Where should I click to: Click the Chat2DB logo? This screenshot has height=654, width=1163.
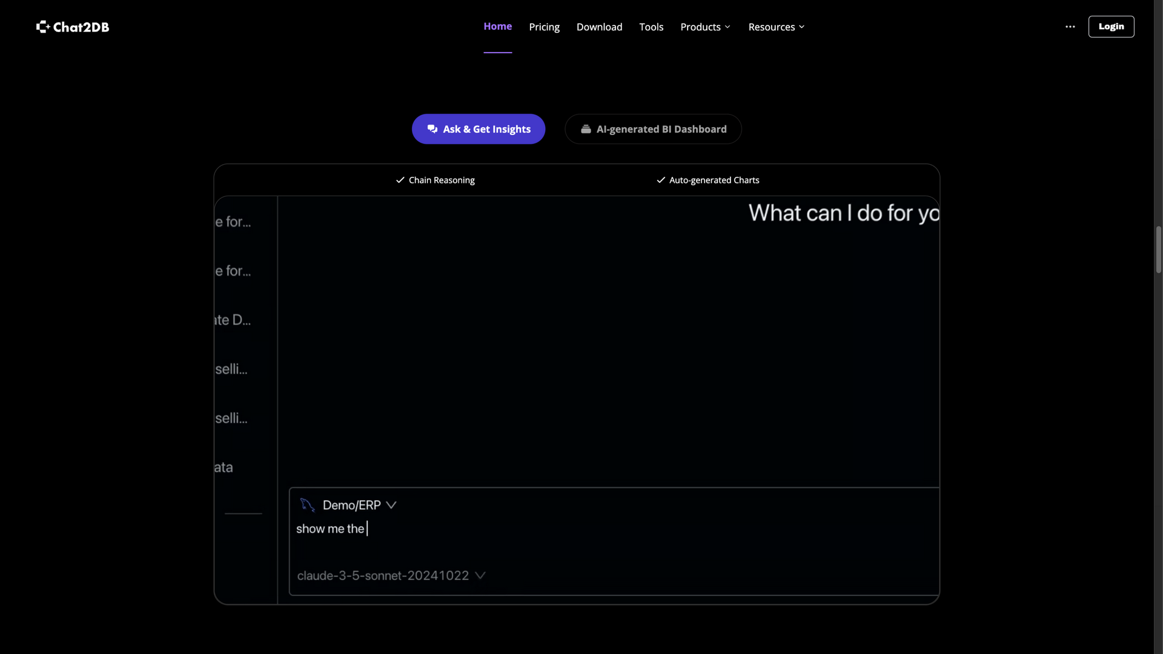tap(73, 27)
